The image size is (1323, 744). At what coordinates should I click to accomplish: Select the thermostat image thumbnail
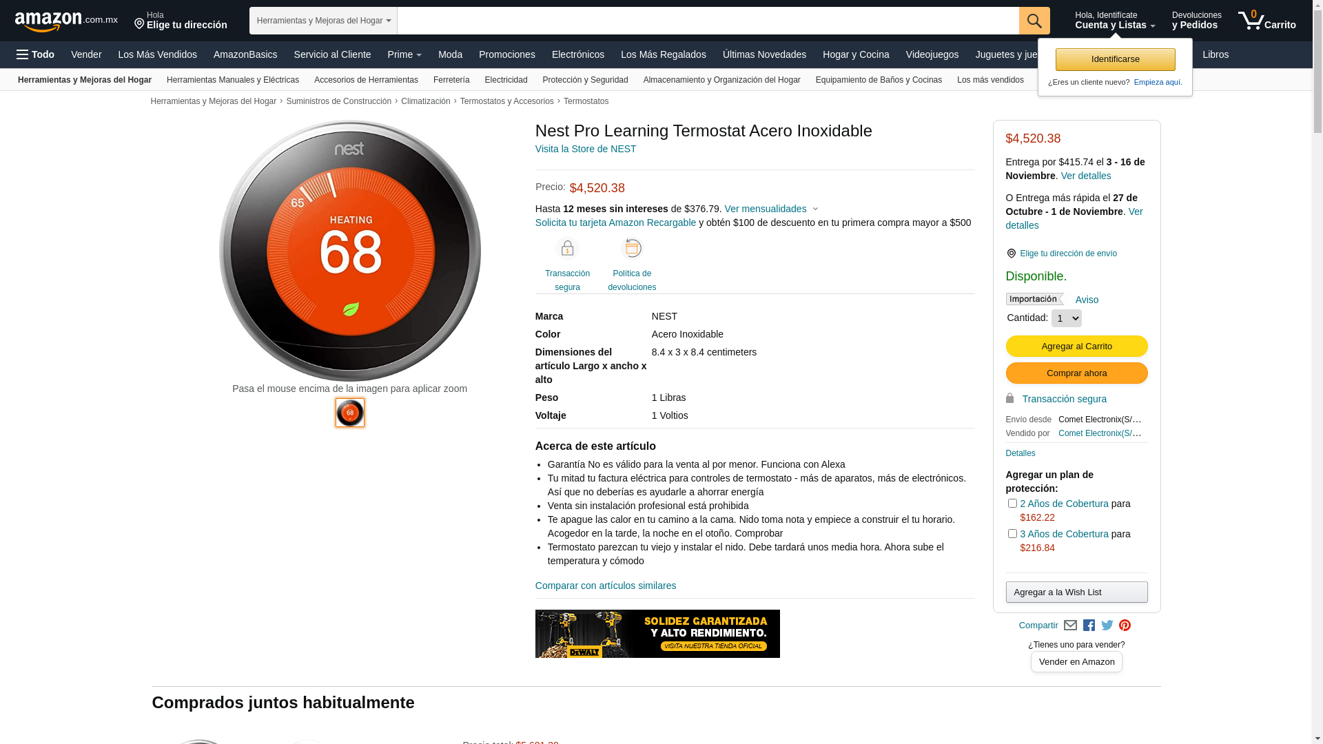[350, 413]
